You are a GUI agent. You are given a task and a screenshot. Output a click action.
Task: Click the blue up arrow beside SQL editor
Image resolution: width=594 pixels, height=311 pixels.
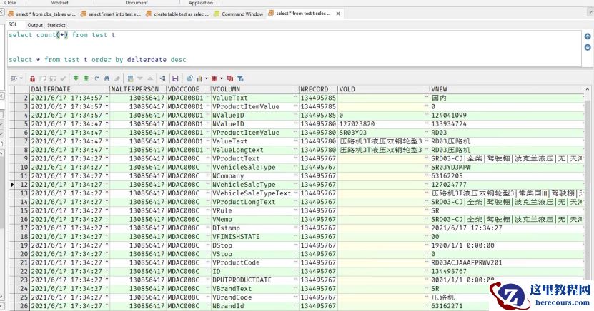pyautogui.click(x=588, y=36)
